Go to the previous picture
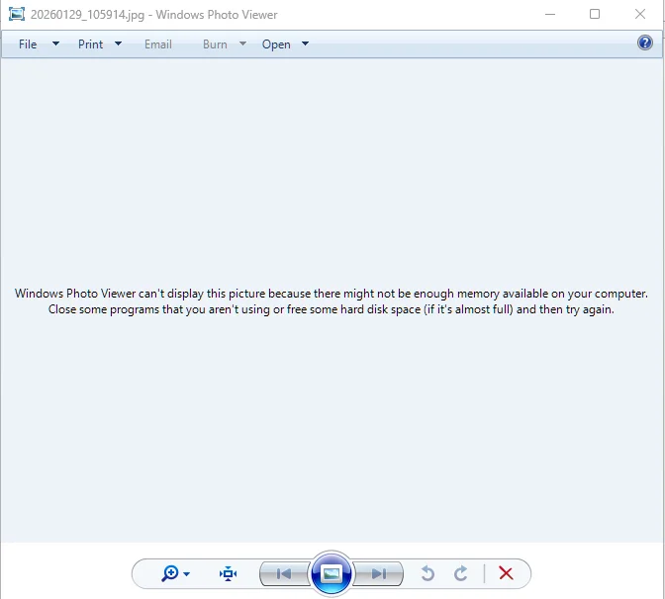Viewport: 665px width, 599px height. click(284, 573)
